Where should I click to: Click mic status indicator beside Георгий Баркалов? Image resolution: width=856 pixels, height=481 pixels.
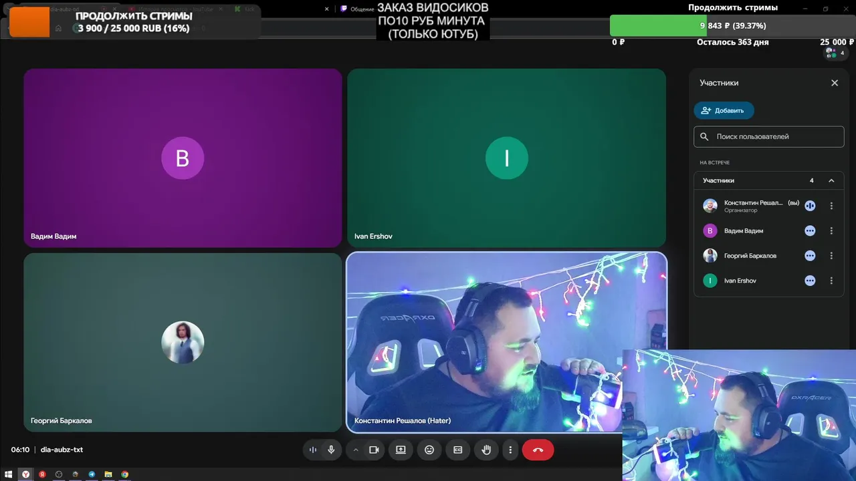pyautogui.click(x=810, y=256)
